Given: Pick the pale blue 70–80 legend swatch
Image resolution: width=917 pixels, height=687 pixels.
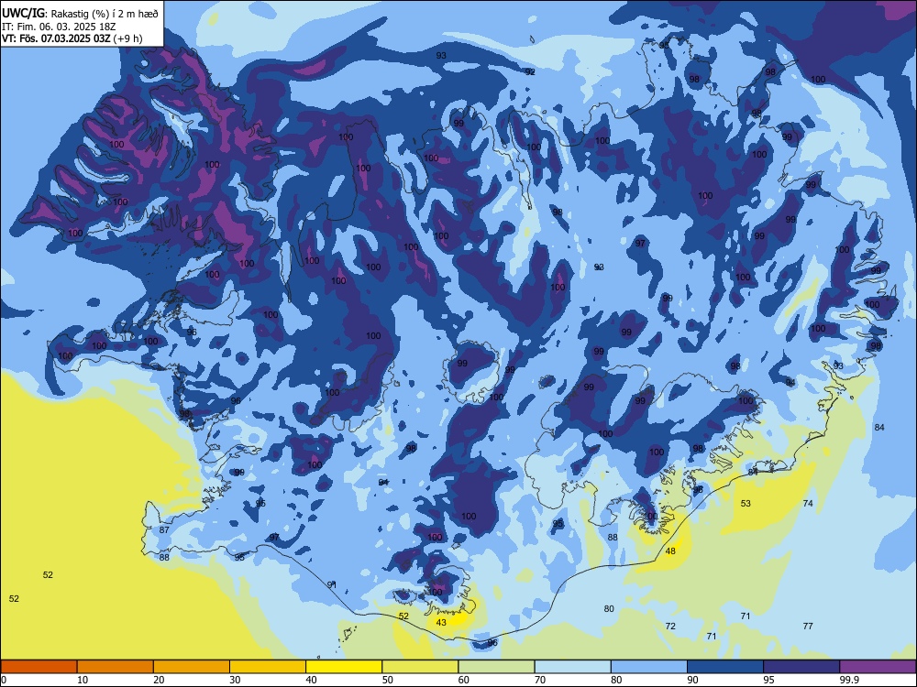Looking at the screenshot, I should coord(572,667).
